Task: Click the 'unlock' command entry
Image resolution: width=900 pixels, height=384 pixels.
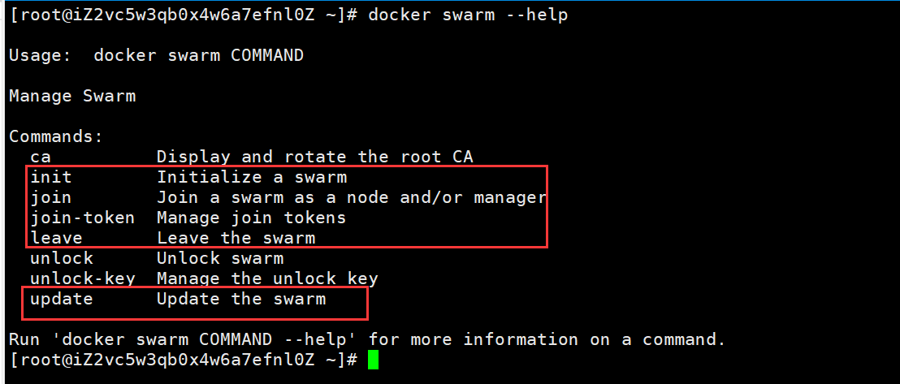Action: (x=62, y=258)
